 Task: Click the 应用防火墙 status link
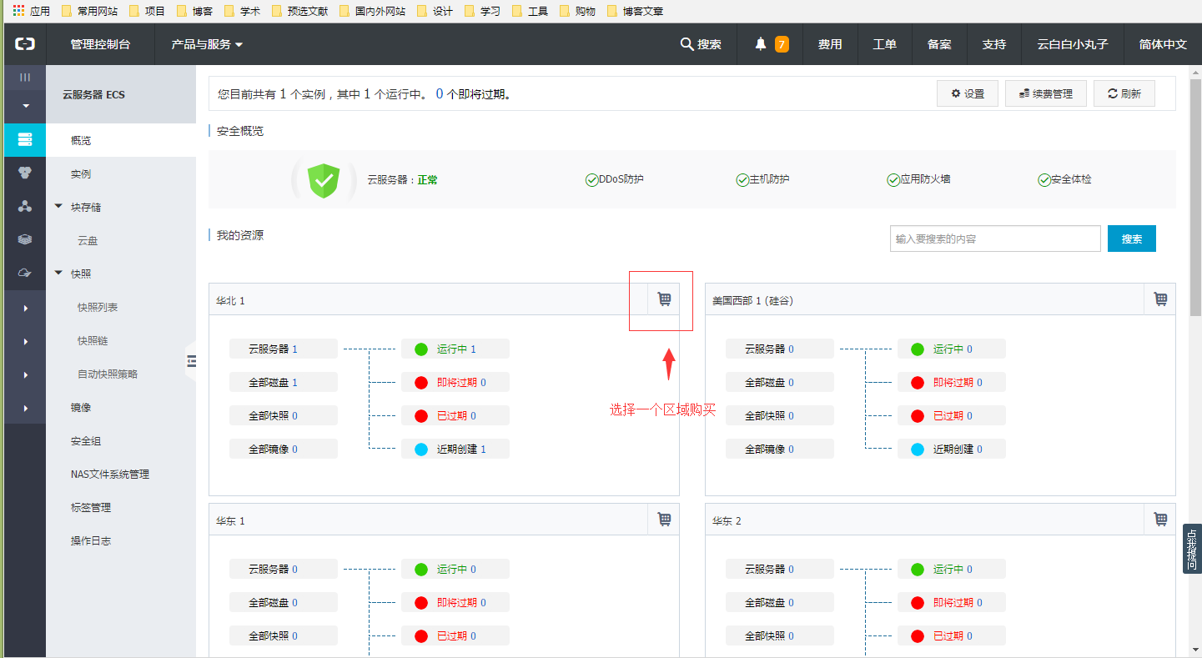[x=918, y=179]
